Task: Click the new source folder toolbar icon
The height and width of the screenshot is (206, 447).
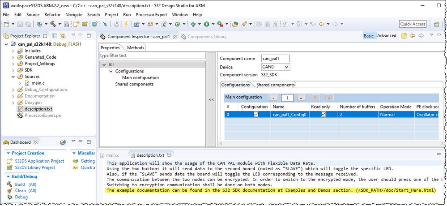Action: point(150,24)
